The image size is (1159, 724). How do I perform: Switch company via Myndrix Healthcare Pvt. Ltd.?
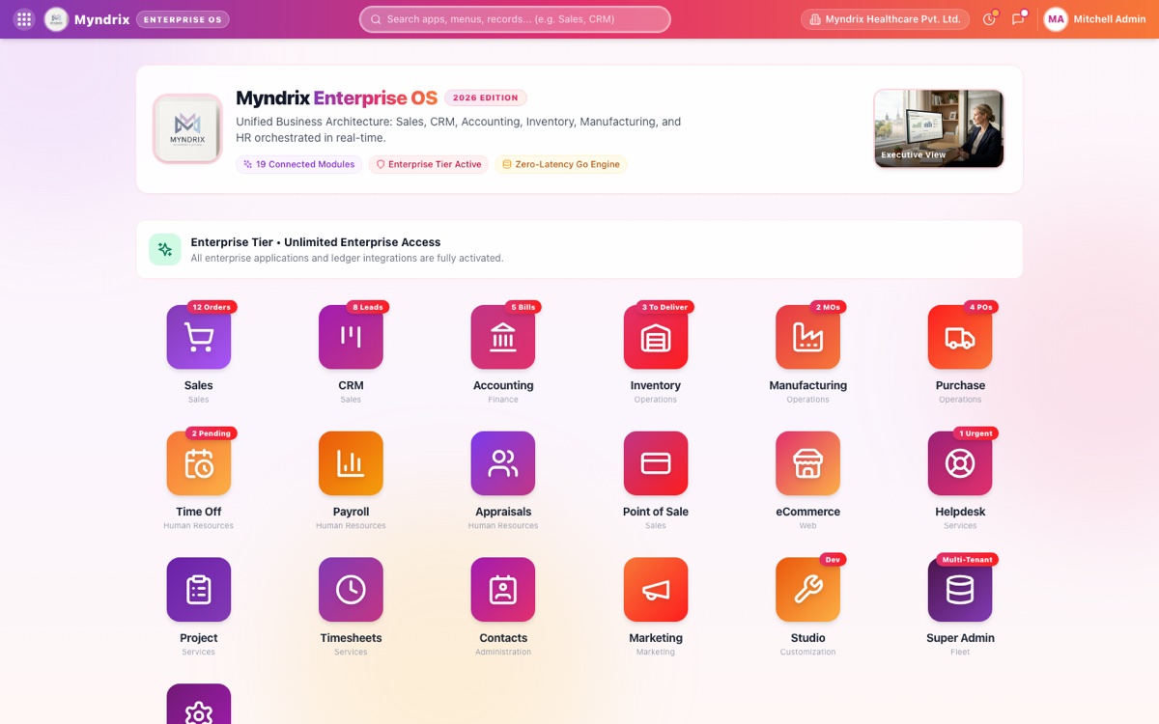pyautogui.click(x=886, y=19)
